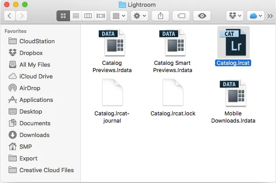Select the Catalog.lrcat Lightroom catalog icon

pyautogui.click(x=233, y=42)
